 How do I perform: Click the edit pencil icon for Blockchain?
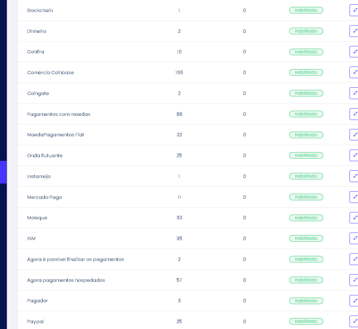(x=354, y=10)
